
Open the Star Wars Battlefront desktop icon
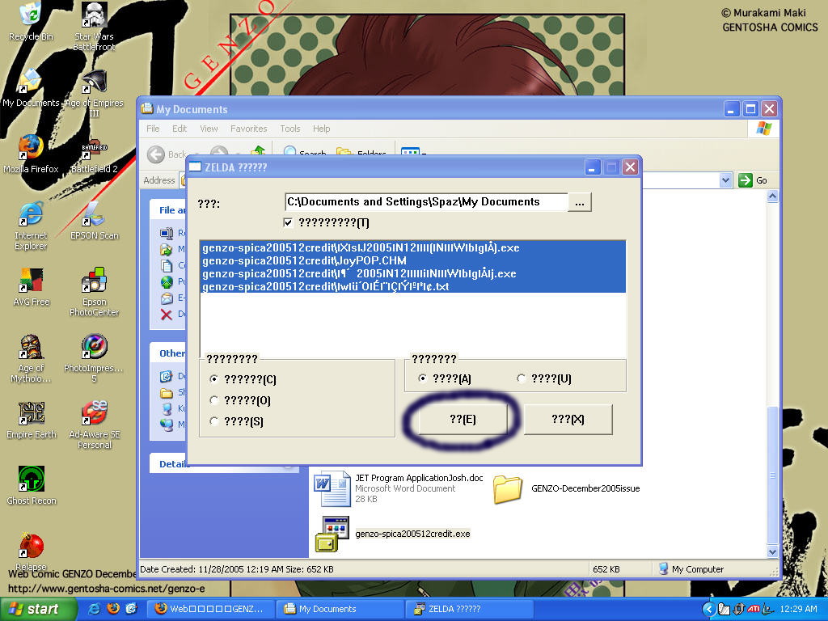(95, 16)
